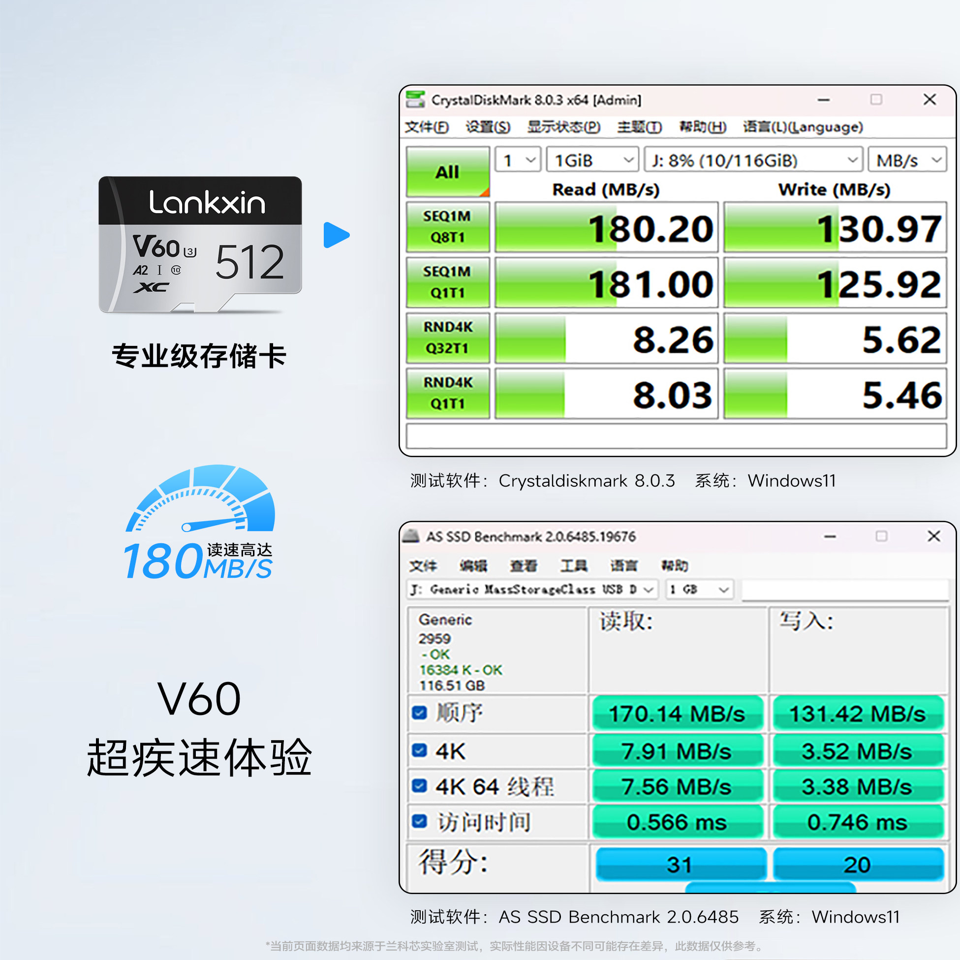Viewport: 960px width, 960px height.
Task: Close the AS SSD Benchmark window
Action: (x=933, y=536)
